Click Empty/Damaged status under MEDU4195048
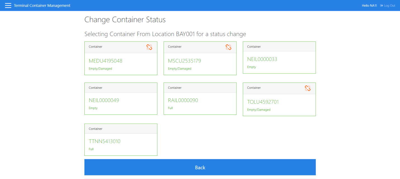Screen dimensions: 400x179 [x=100, y=69]
